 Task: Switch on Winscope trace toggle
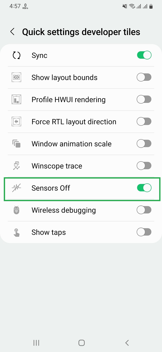[144, 166]
